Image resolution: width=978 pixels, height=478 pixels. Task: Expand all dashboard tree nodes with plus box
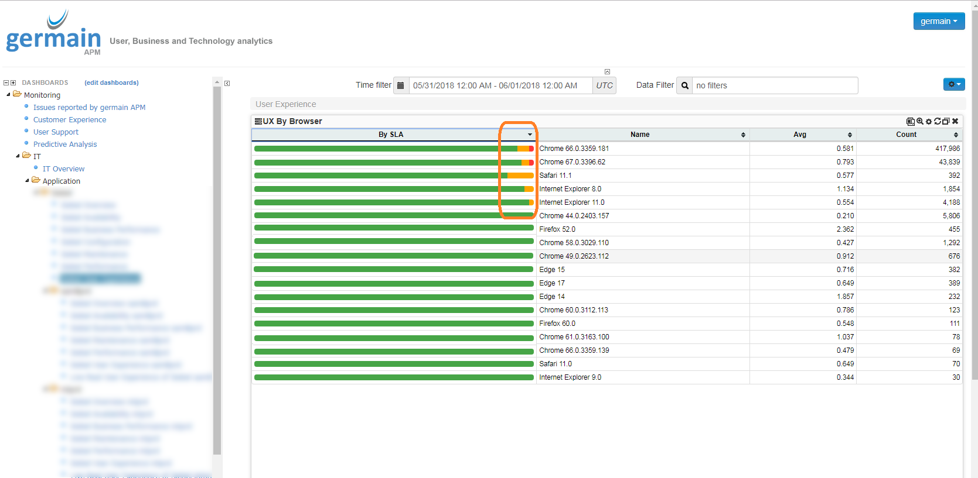tap(13, 83)
